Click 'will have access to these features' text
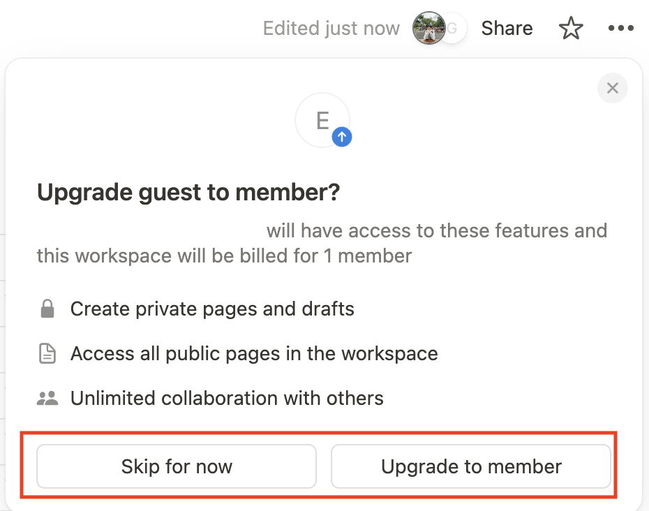This screenshot has width=649, height=511. (x=436, y=230)
